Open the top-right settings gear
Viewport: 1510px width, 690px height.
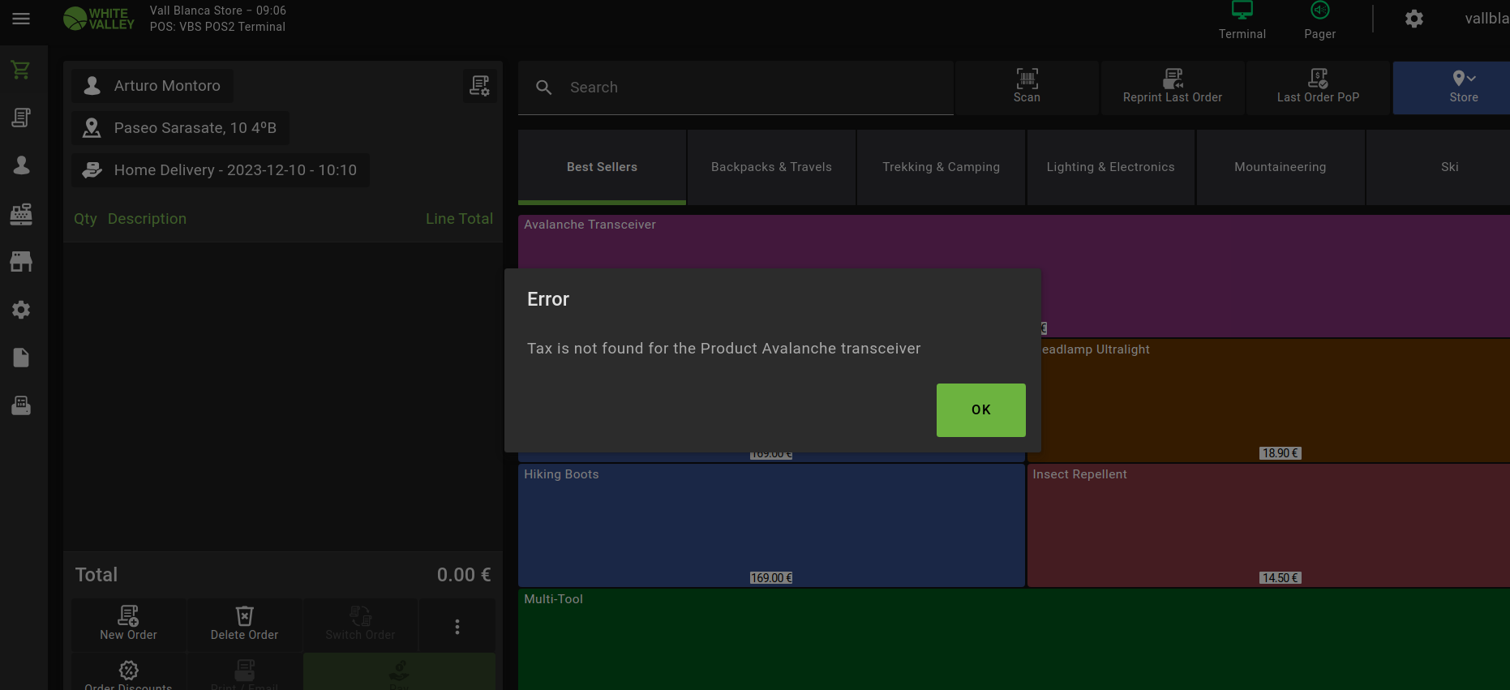(1413, 19)
